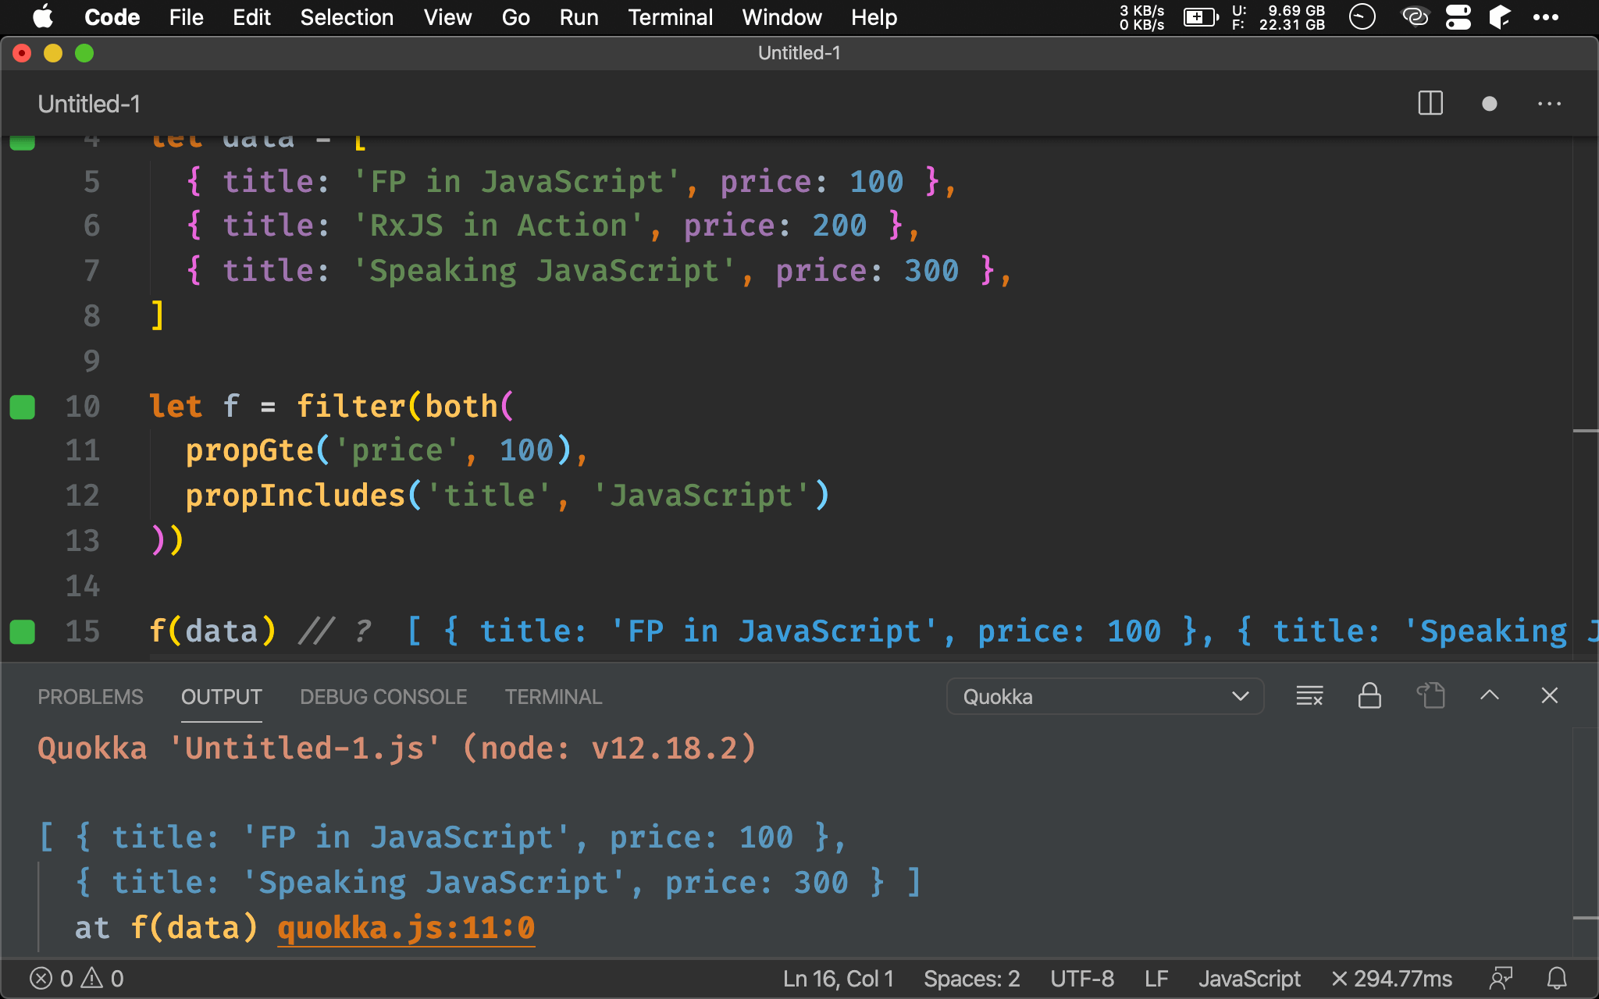
Task: Open Control Center in the menu bar
Action: [x=1458, y=17]
